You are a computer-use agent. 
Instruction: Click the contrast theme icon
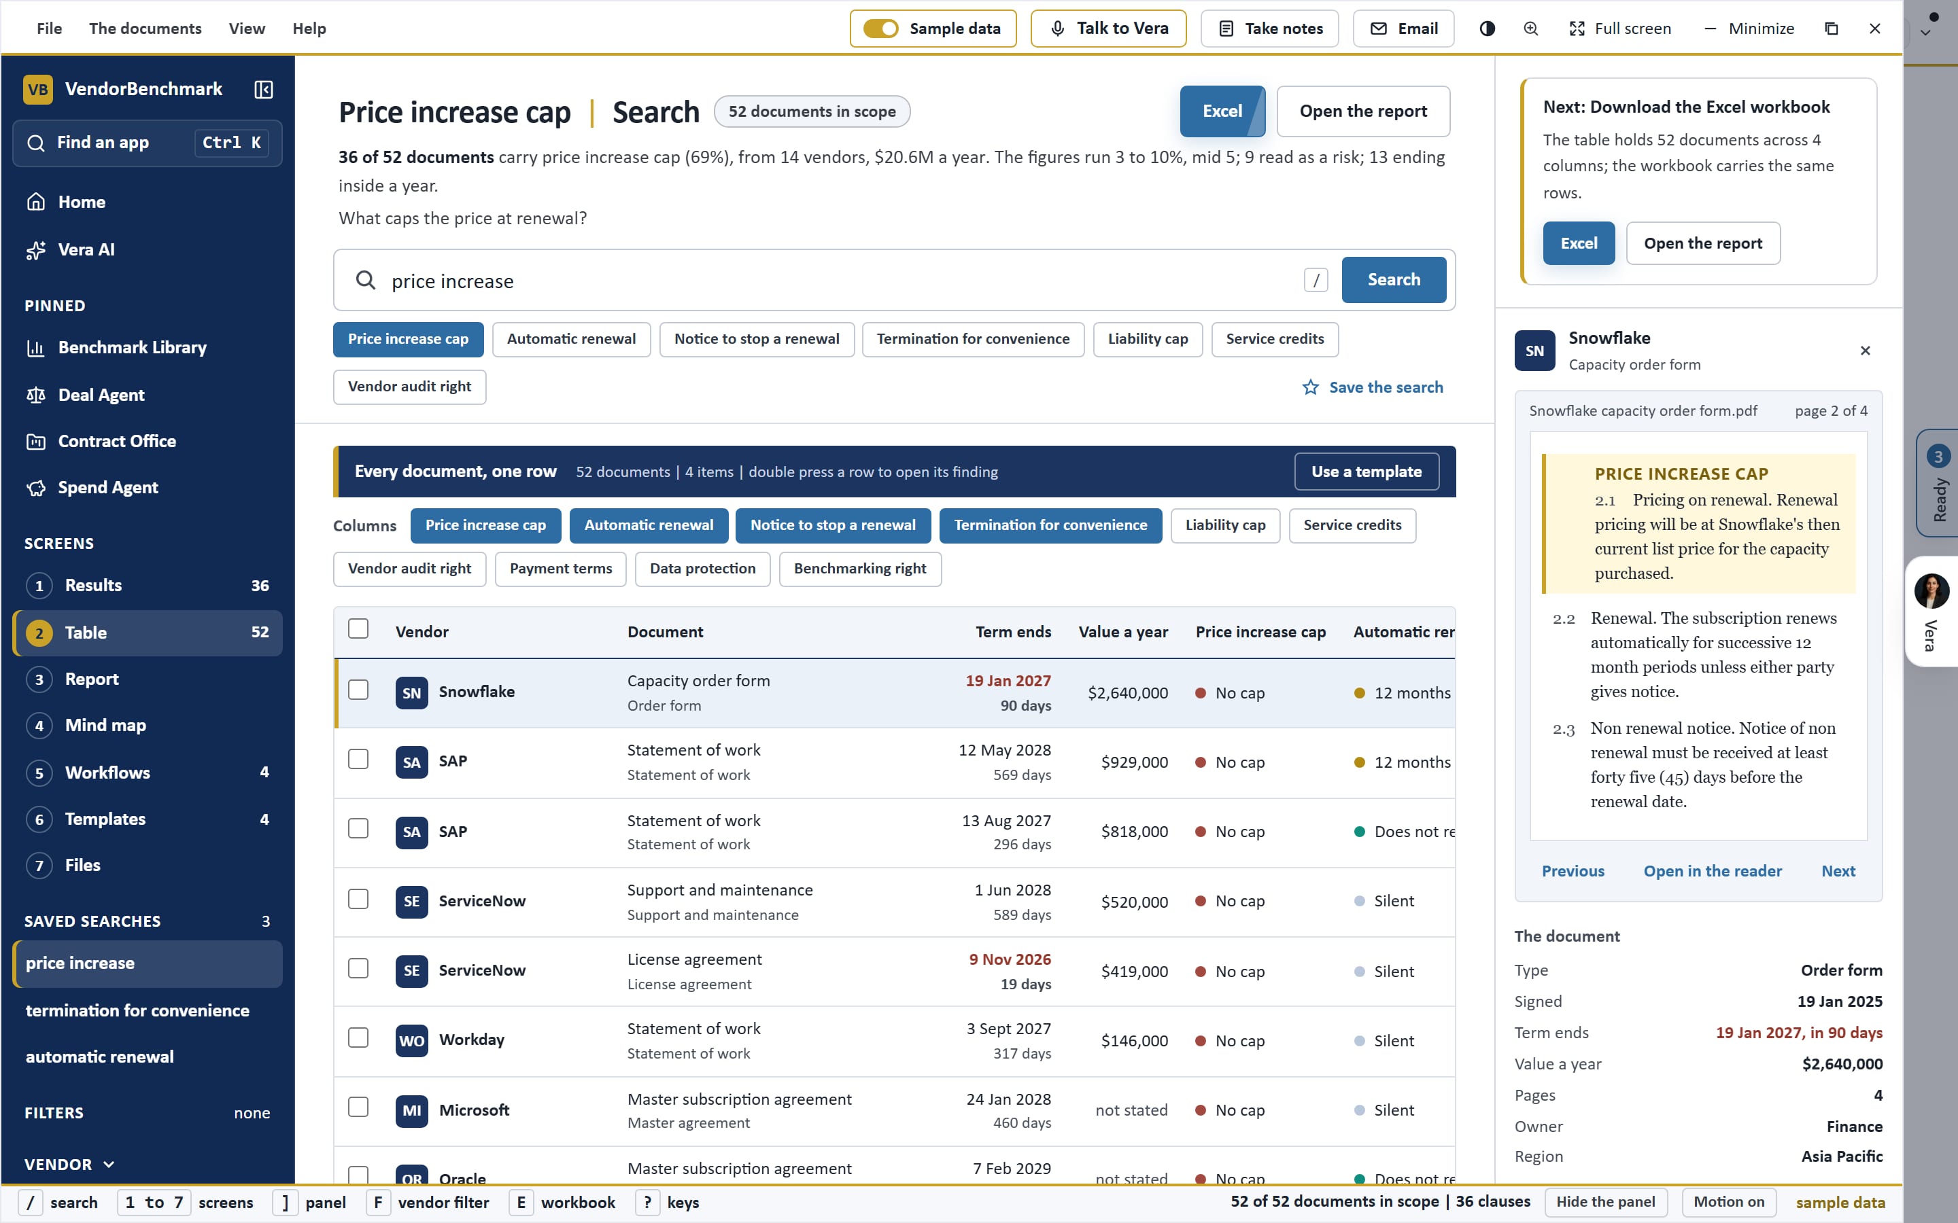(x=1487, y=29)
